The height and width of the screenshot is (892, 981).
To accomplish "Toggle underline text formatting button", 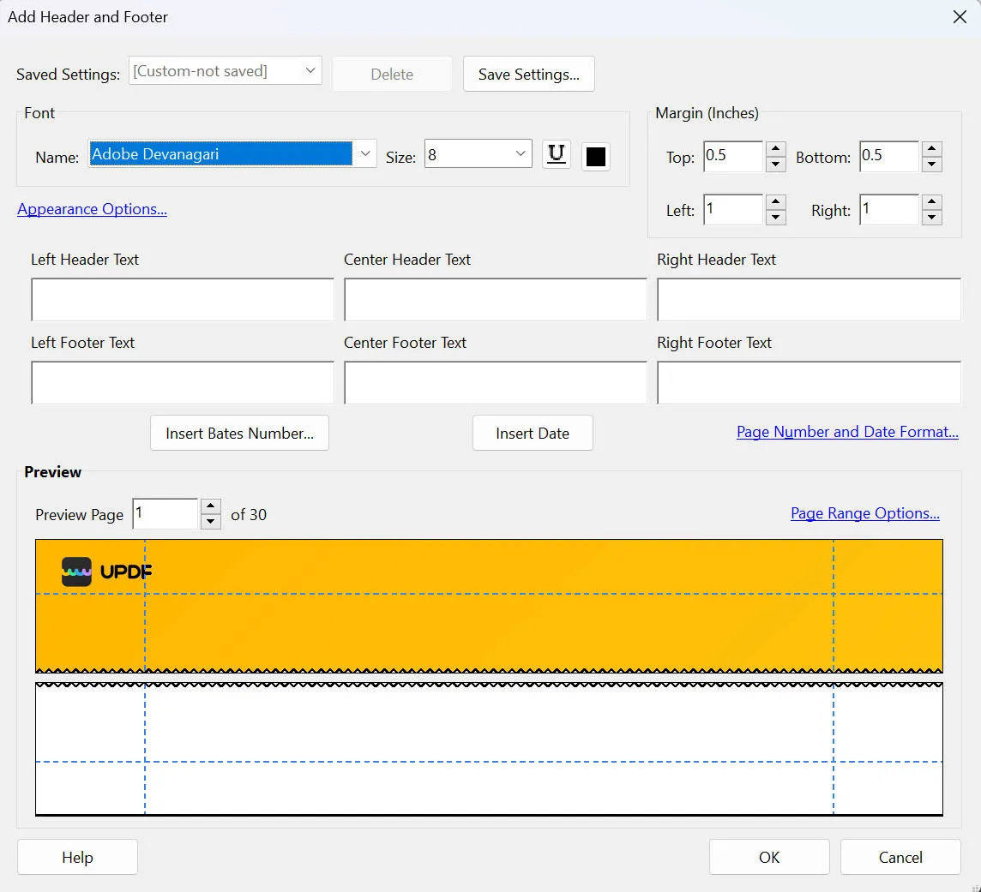I will (x=557, y=155).
